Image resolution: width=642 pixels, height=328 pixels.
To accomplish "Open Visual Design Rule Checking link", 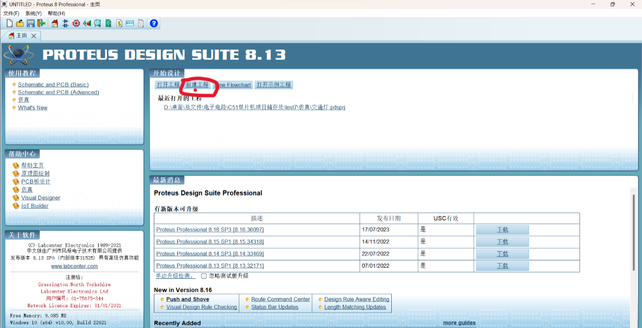I will point(202,307).
